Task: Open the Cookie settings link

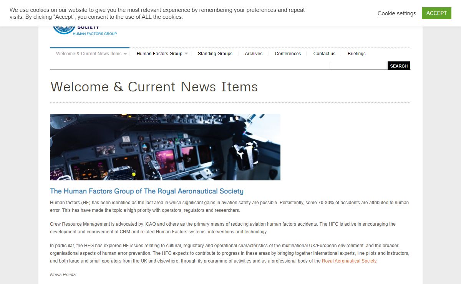Action: (x=396, y=13)
